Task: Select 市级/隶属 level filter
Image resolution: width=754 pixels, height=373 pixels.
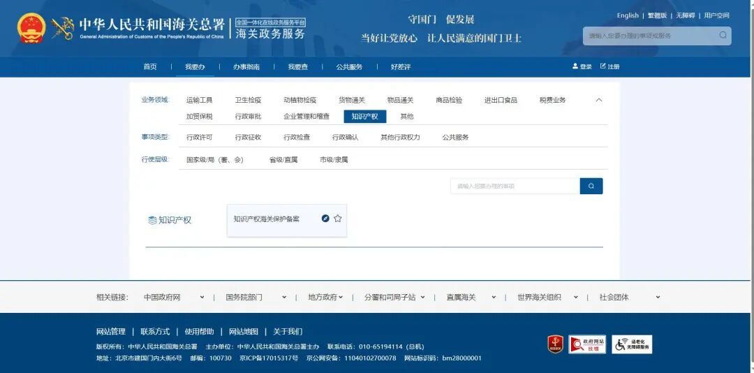Action: 334,160
